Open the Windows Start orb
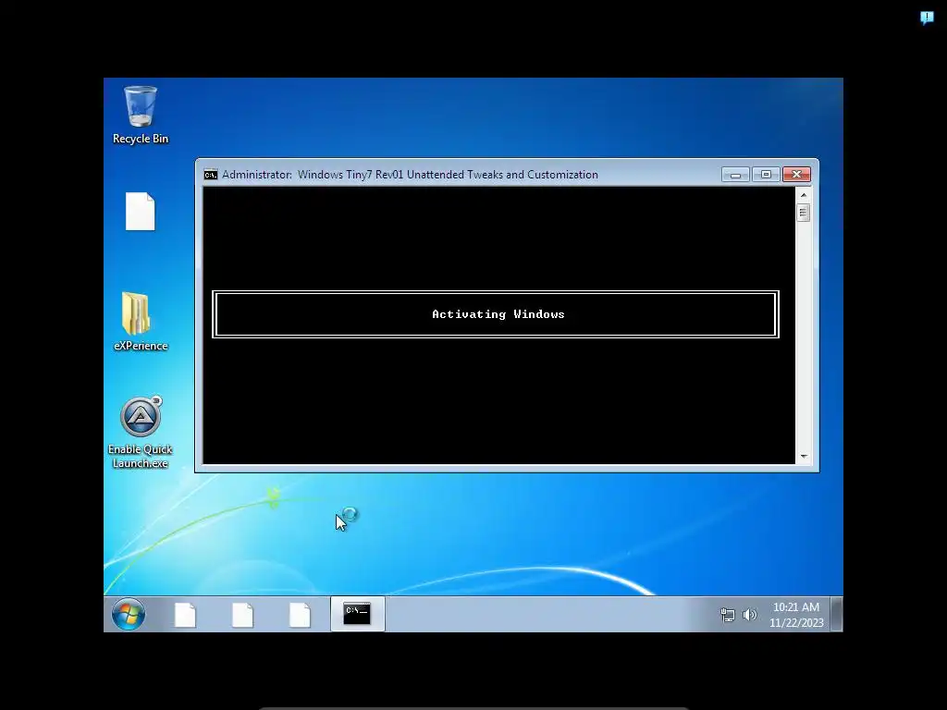The width and height of the screenshot is (947, 710). point(128,614)
